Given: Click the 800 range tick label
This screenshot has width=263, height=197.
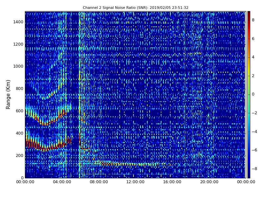Looking at the screenshot, I should pyautogui.click(x=19, y=89).
